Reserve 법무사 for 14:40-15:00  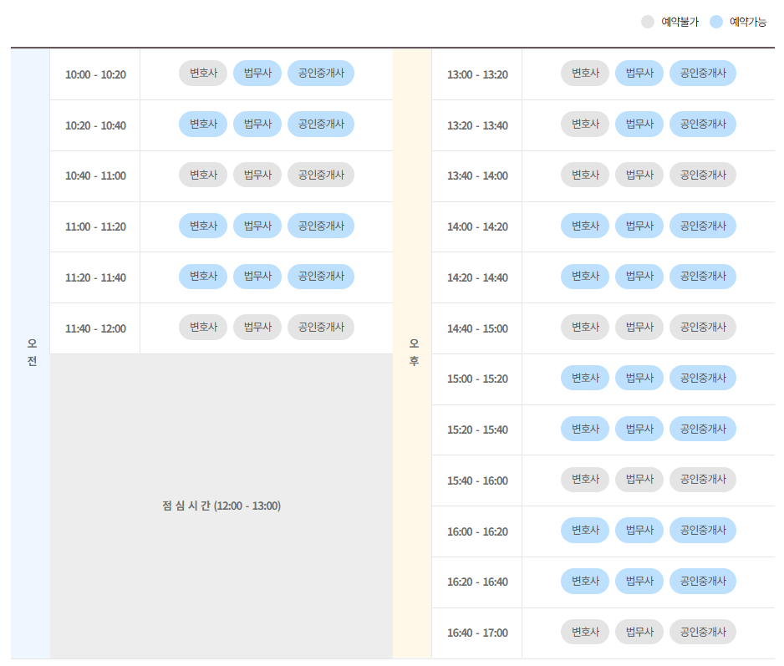pos(639,327)
